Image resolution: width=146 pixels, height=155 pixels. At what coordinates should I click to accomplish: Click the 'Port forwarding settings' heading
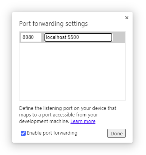(53, 24)
